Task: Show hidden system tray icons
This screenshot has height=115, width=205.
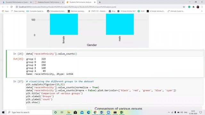Action: tap(169, 112)
